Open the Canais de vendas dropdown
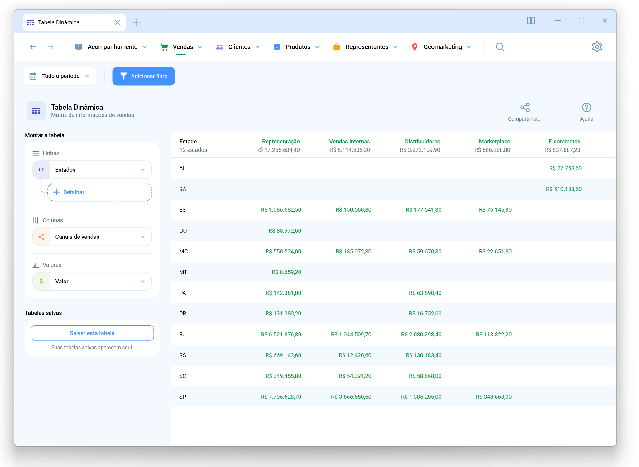The image size is (639, 467). click(x=92, y=237)
